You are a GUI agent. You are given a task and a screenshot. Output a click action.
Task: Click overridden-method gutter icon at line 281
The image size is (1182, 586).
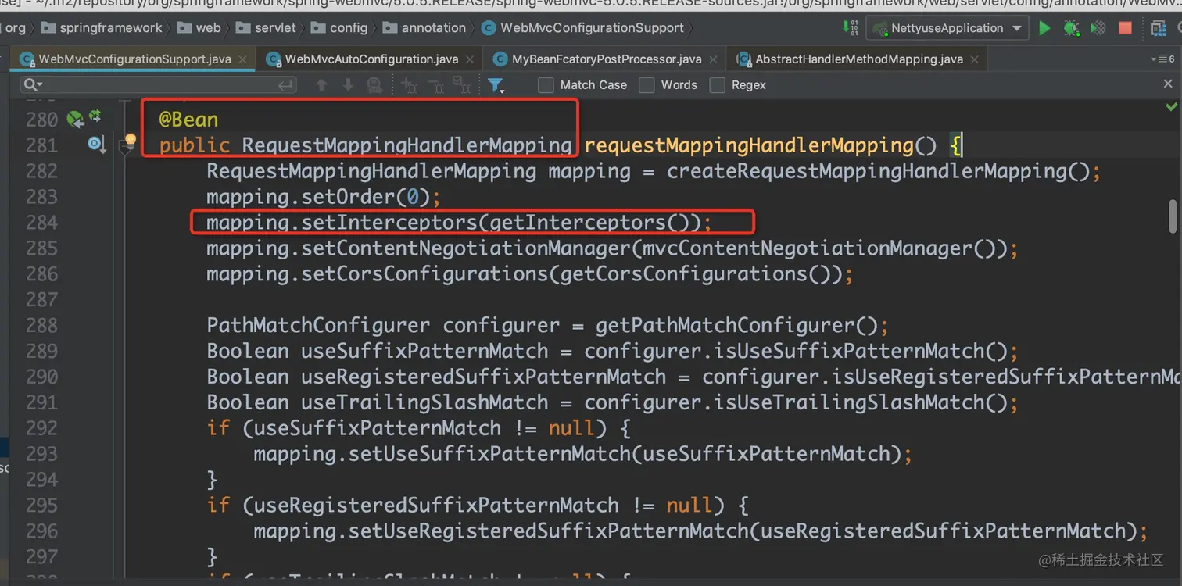pyautogui.click(x=97, y=145)
